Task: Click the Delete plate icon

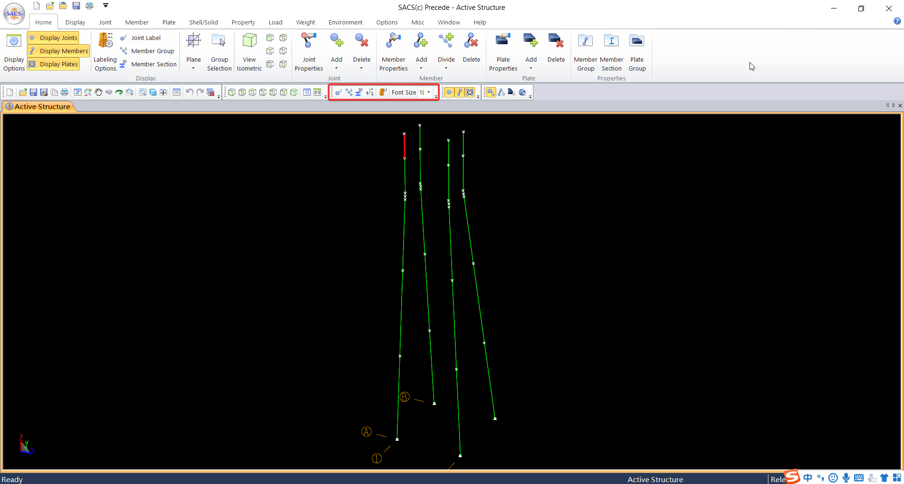Action: coord(556,41)
